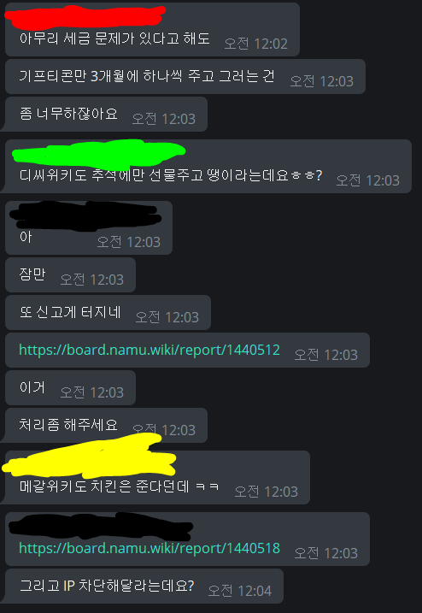The height and width of the screenshot is (613, 422).
Task: Click the green-scribbled sender name
Action: pyautogui.click(x=98, y=152)
